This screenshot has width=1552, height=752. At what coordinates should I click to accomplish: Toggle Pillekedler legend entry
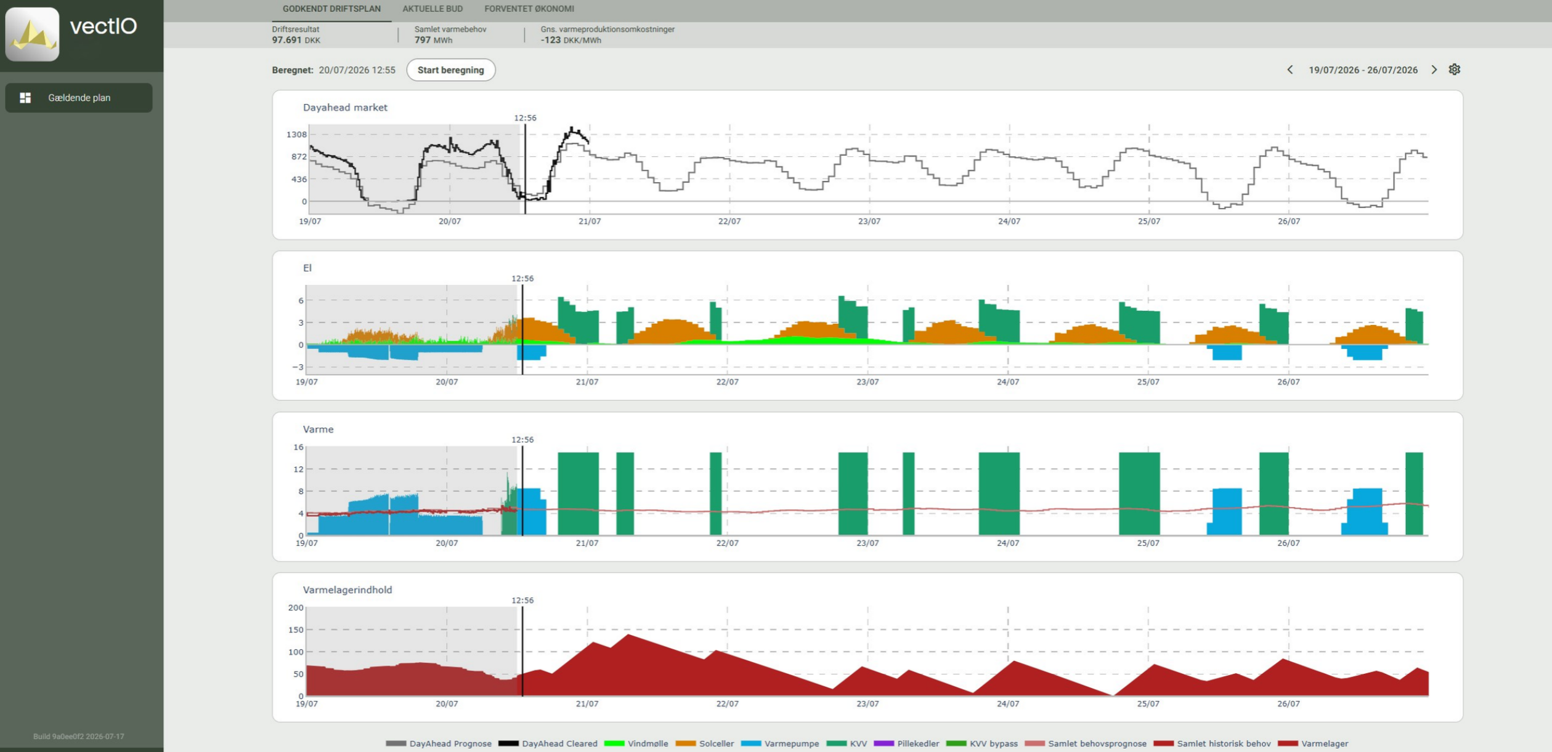click(x=906, y=743)
